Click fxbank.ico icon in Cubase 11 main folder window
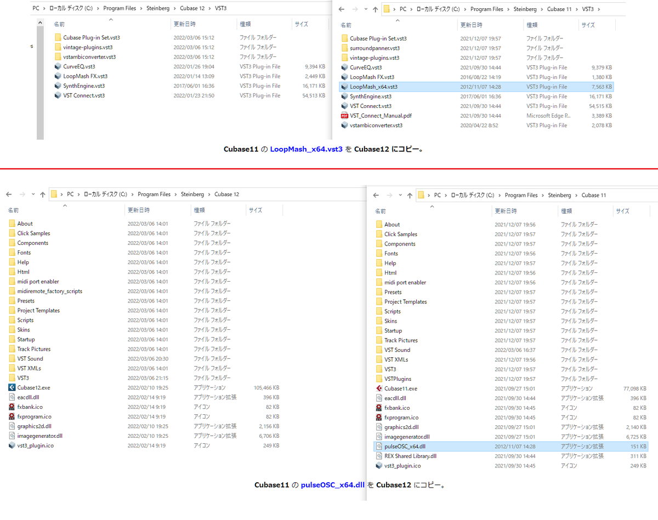Screen dimensions: 658x520 (379, 408)
